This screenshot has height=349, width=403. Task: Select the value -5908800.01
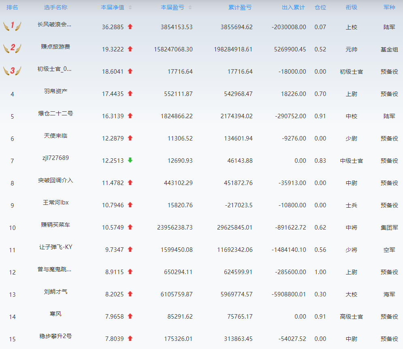289,294
